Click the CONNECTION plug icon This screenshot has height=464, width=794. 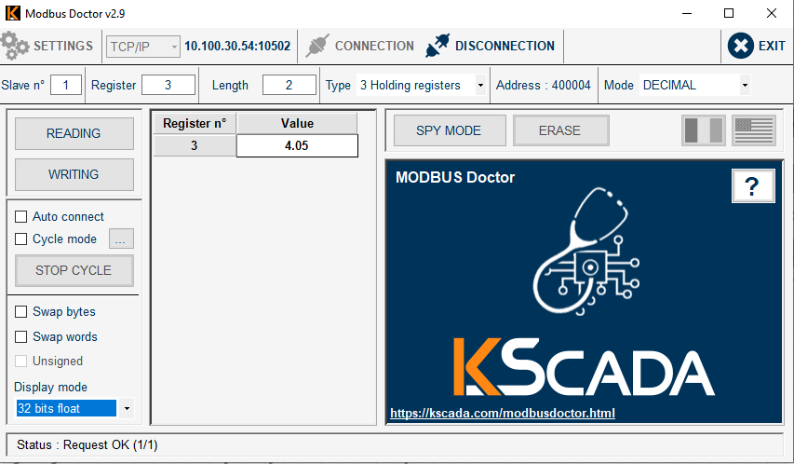(x=318, y=46)
